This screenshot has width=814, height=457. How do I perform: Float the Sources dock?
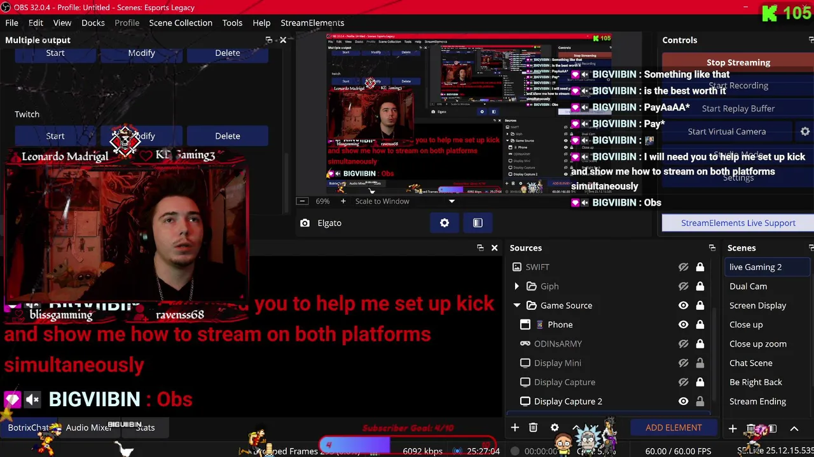(x=712, y=248)
